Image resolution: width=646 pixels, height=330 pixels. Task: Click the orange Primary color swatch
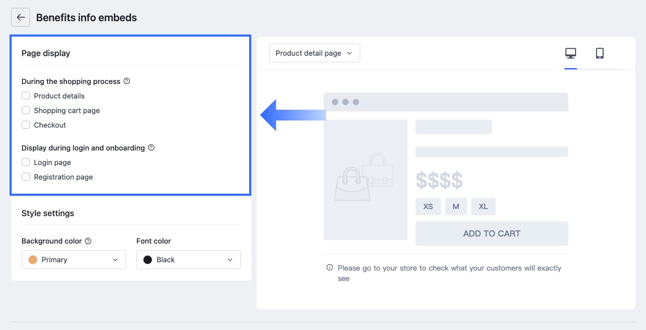(x=33, y=260)
